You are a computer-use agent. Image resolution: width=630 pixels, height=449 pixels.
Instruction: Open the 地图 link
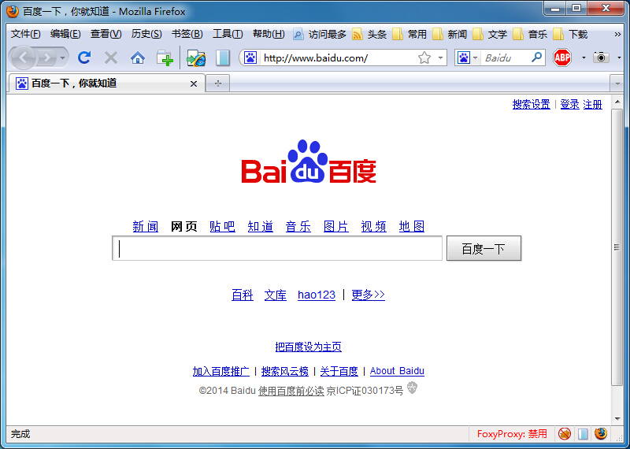pyautogui.click(x=411, y=226)
